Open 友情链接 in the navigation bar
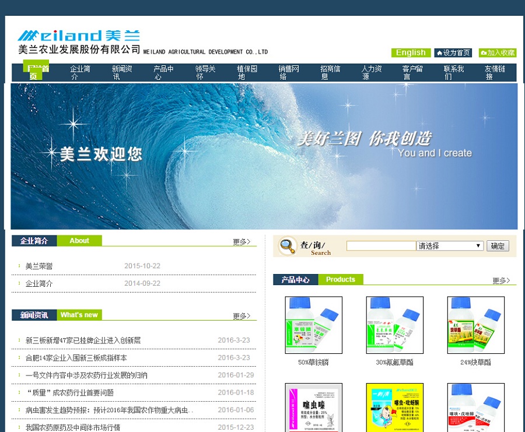The width and height of the screenshot is (525, 432). pos(495,73)
